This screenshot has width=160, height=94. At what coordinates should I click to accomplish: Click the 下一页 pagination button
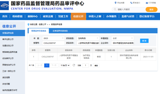54,65
